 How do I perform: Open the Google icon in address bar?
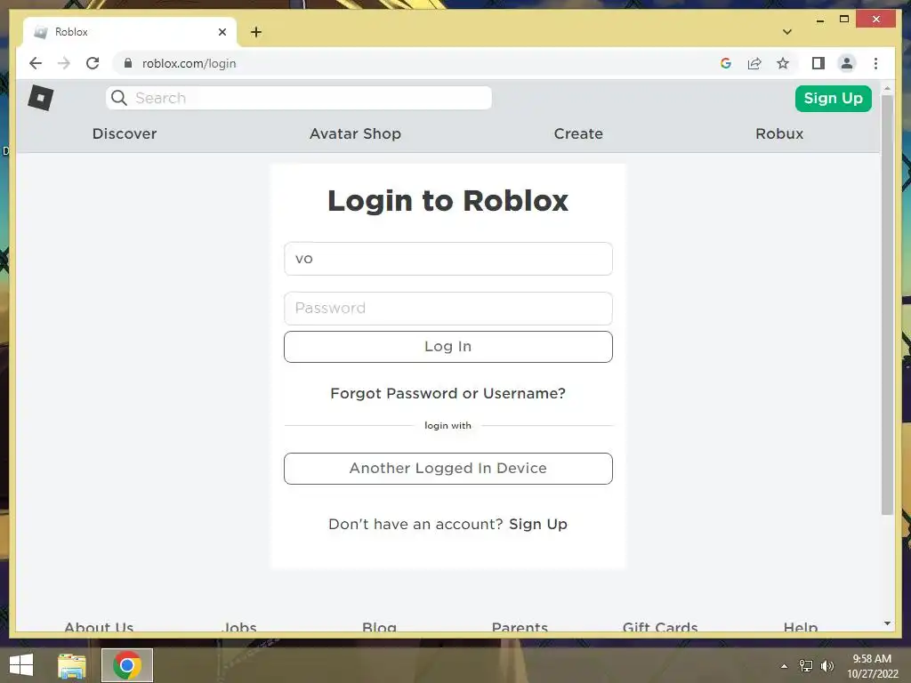point(726,63)
